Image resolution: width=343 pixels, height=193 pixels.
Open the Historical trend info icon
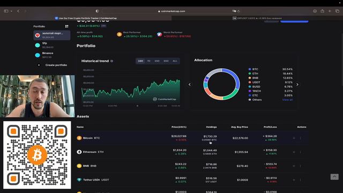click(112, 61)
